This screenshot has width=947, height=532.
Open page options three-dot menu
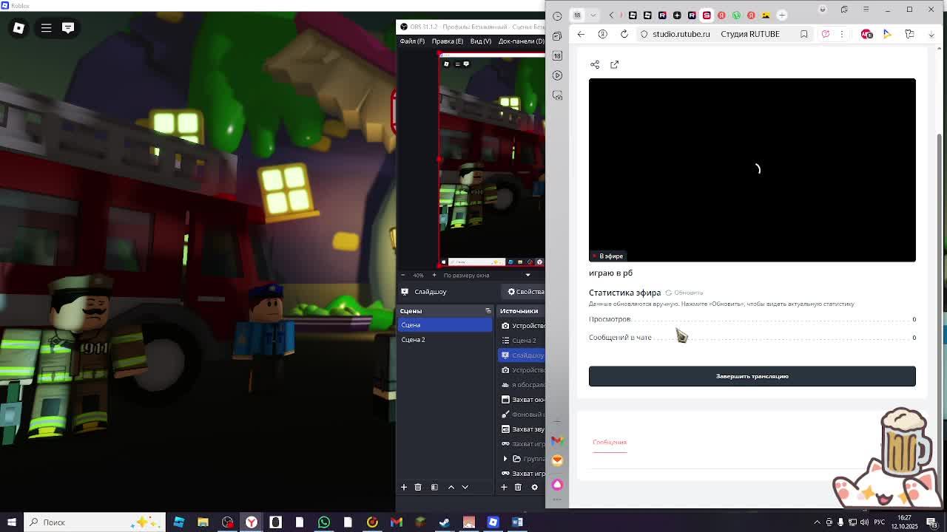click(841, 34)
